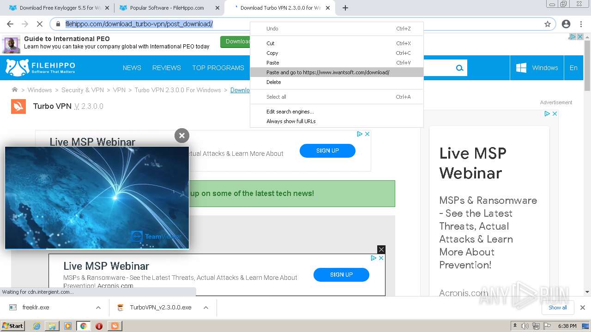Image resolution: width=591 pixels, height=332 pixels.
Task: Open Windows Explorer folder from the taskbar
Action: (x=52, y=326)
